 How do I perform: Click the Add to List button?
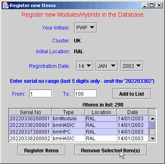(132, 94)
